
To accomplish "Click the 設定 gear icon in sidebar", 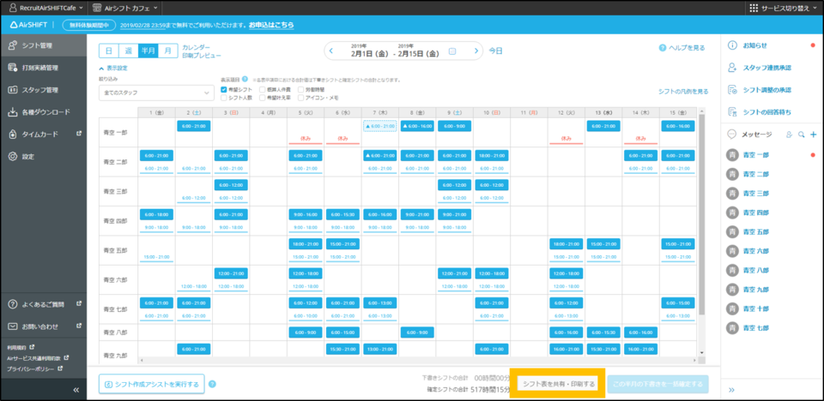I will pos(13,156).
